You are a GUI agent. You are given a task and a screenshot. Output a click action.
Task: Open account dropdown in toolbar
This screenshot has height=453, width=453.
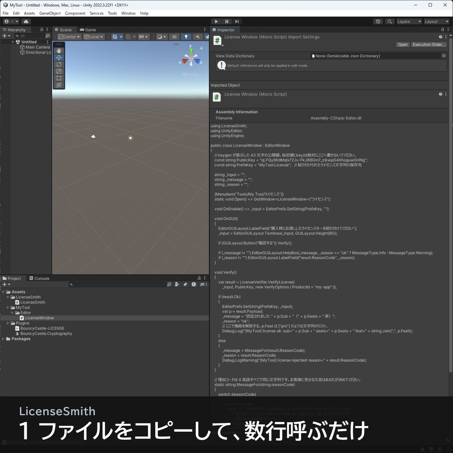tap(11, 21)
